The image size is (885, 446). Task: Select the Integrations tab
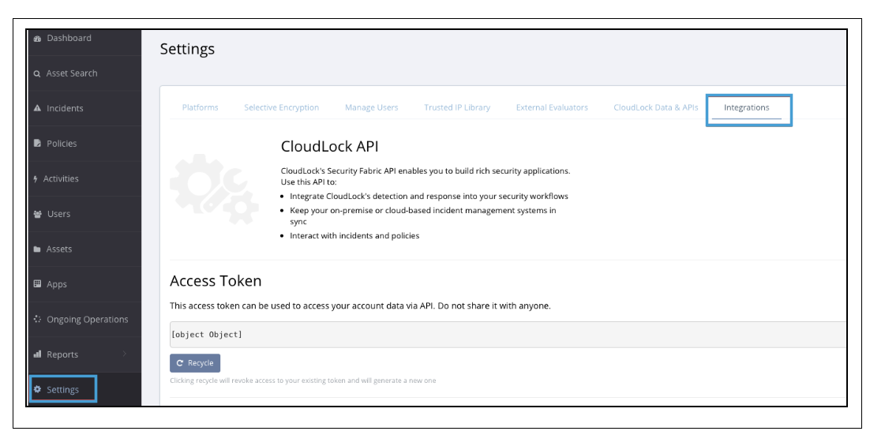(x=746, y=107)
